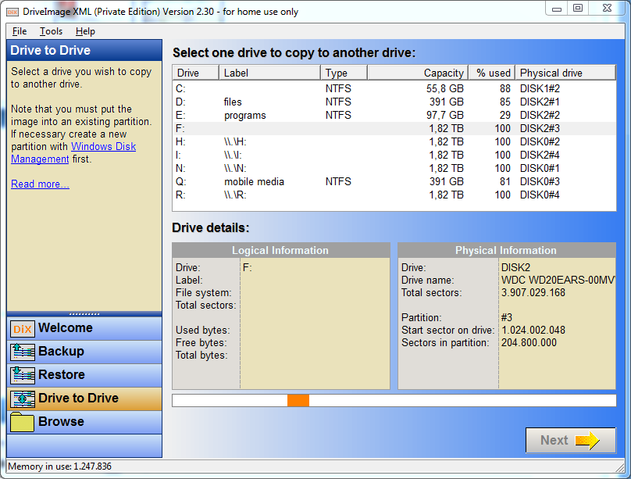Maximize the DriveImage XML window
The image size is (631, 479).
578,8
